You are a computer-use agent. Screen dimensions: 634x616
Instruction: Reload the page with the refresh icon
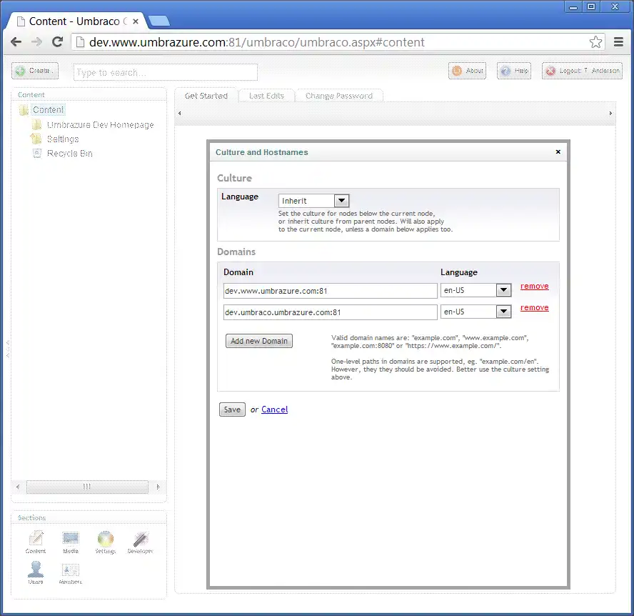pyautogui.click(x=57, y=41)
